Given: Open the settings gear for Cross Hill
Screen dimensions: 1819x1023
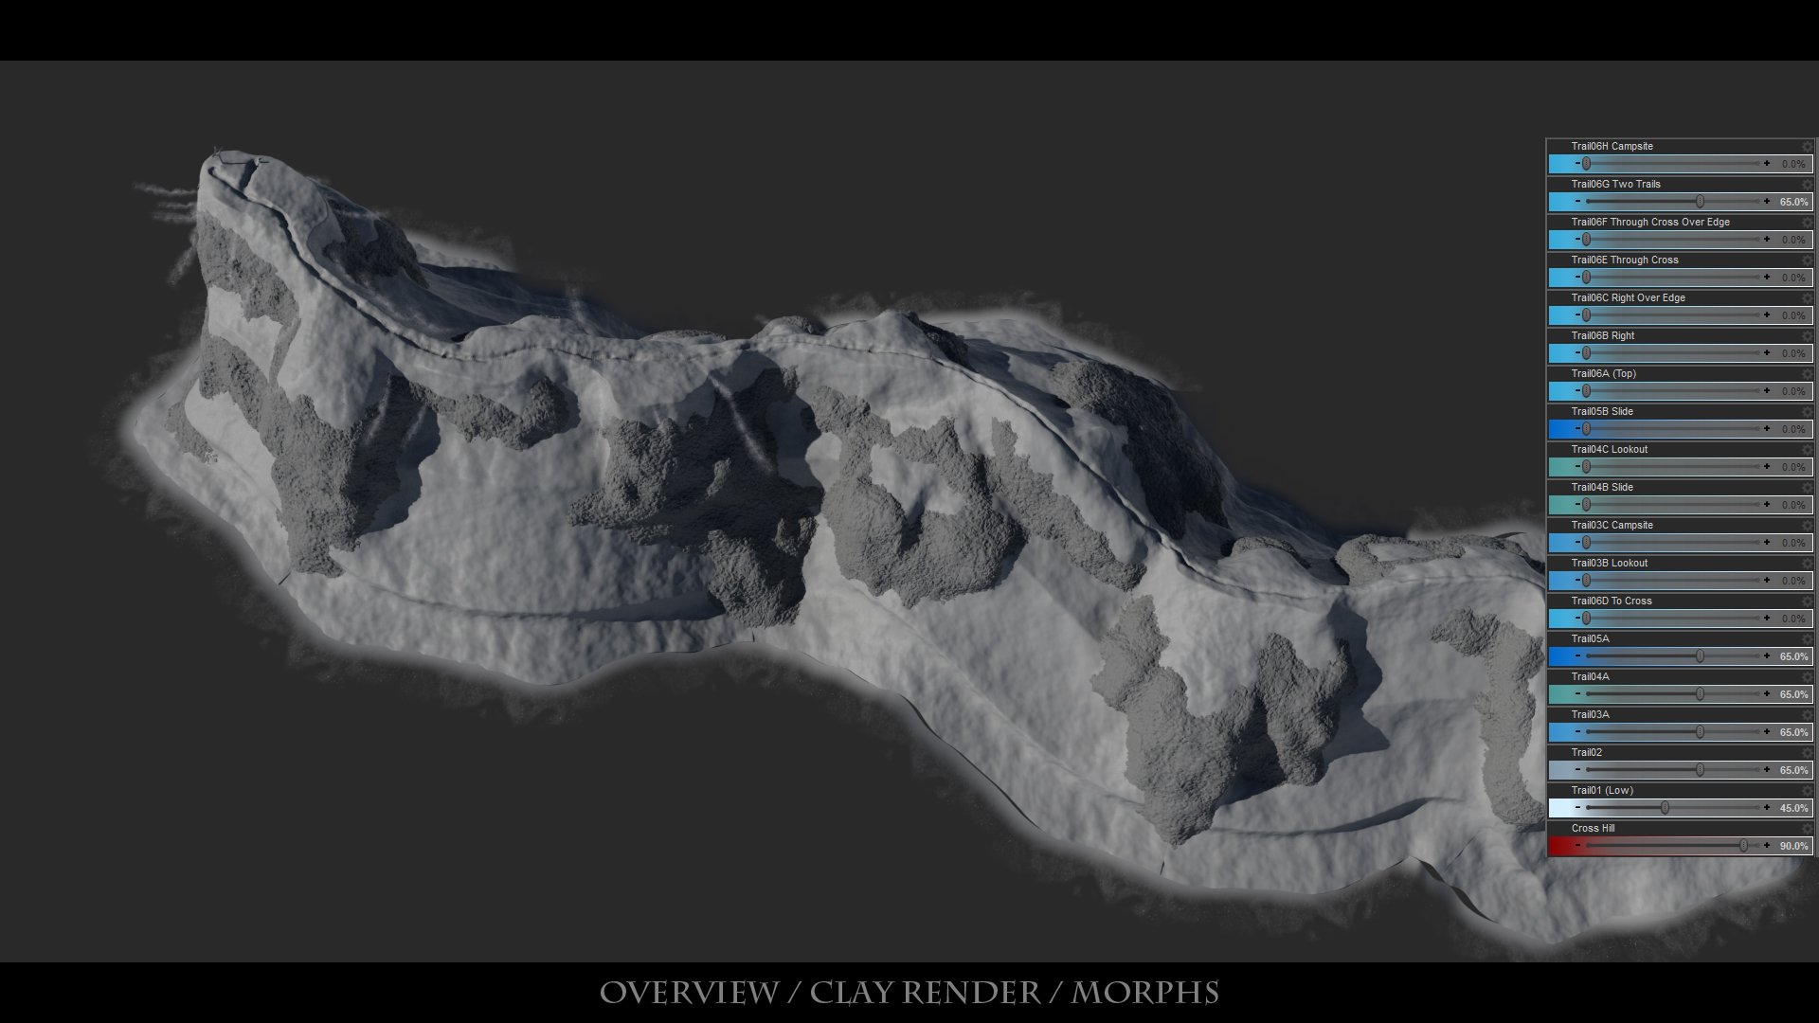Looking at the screenshot, I should click(1808, 828).
